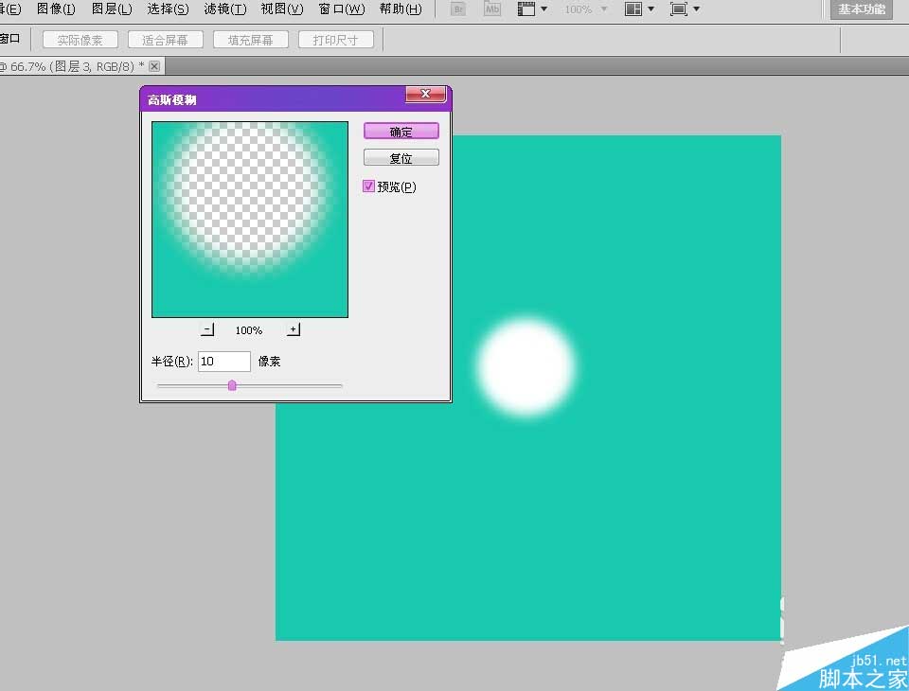Launch Mini Bridge with the Mb icon
Image resolution: width=909 pixels, height=691 pixels.
click(492, 9)
